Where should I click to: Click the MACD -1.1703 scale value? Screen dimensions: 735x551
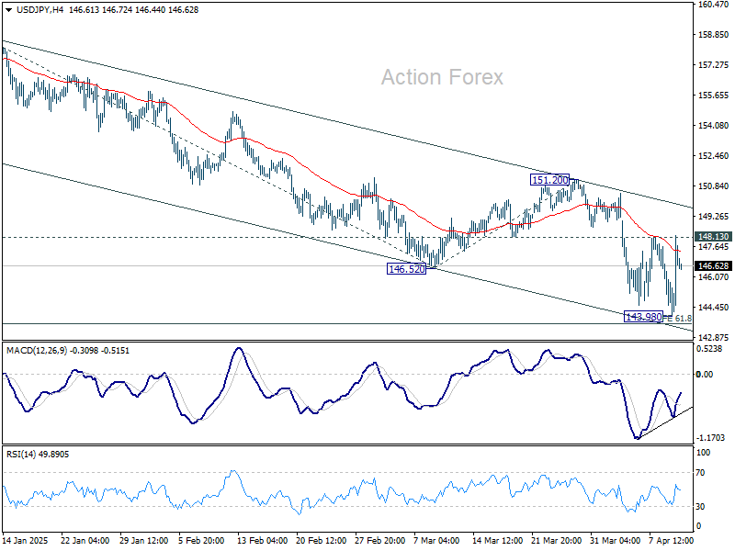click(710, 438)
